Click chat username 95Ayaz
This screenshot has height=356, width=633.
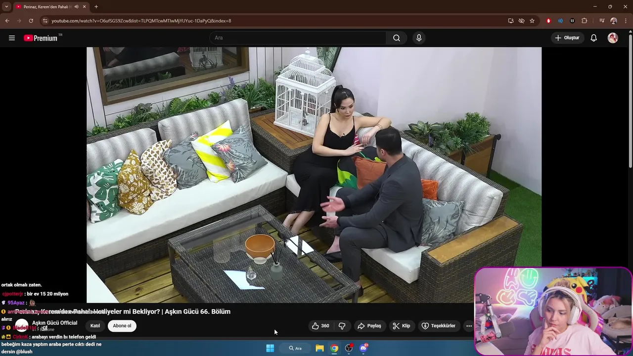coord(16,303)
